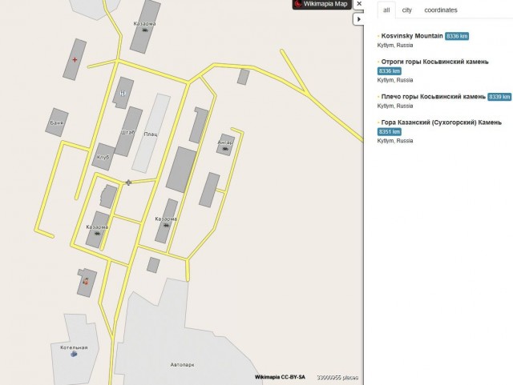Click the Ангар hangar icon
The image size is (513, 385).
click(225, 149)
